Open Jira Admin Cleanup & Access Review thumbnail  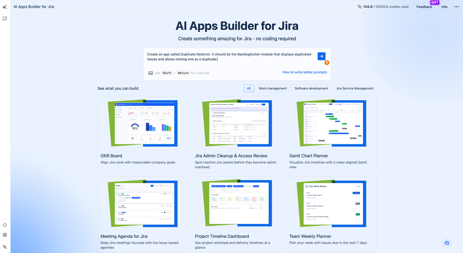pos(237,123)
